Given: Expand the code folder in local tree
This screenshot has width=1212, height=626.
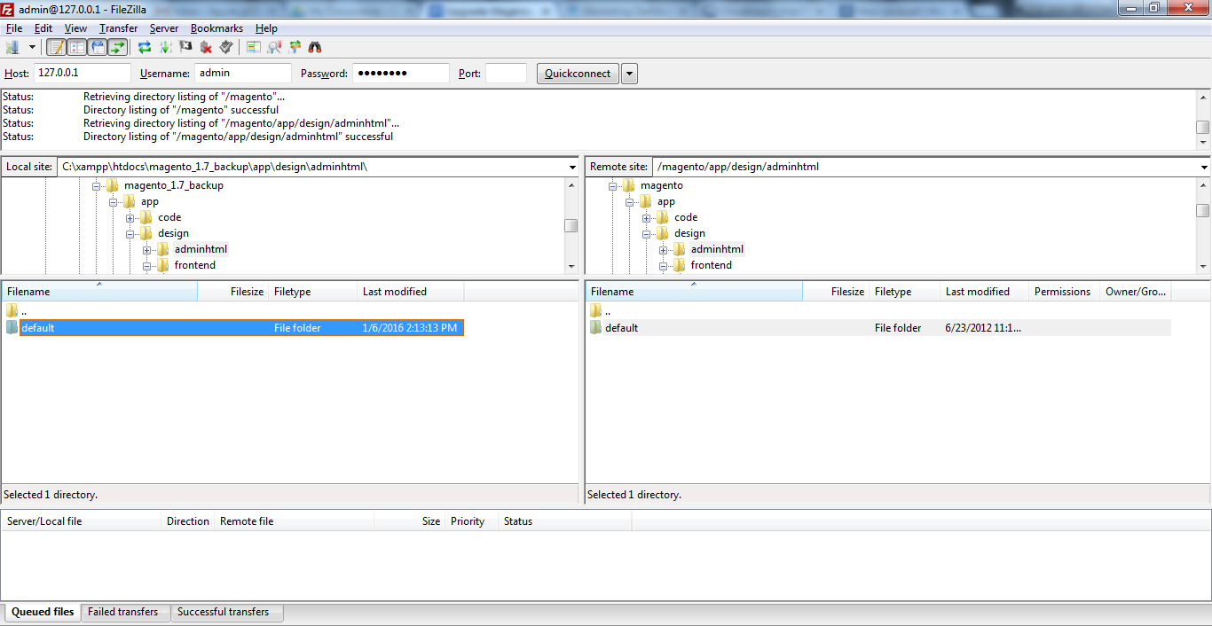Looking at the screenshot, I should point(130,218).
